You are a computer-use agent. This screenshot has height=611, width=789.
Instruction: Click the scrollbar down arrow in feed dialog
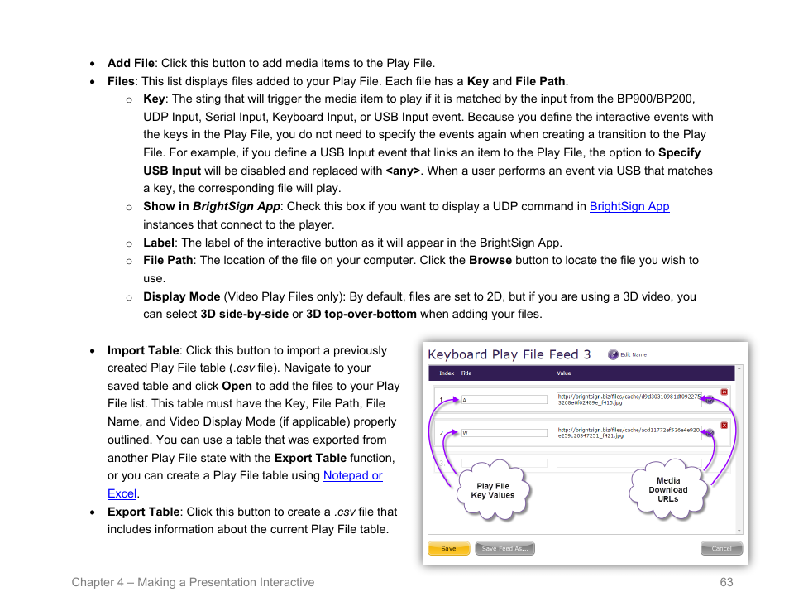739,531
